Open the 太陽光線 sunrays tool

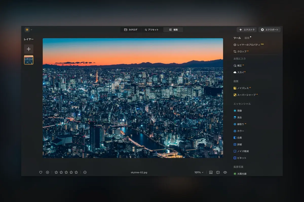click(240, 174)
